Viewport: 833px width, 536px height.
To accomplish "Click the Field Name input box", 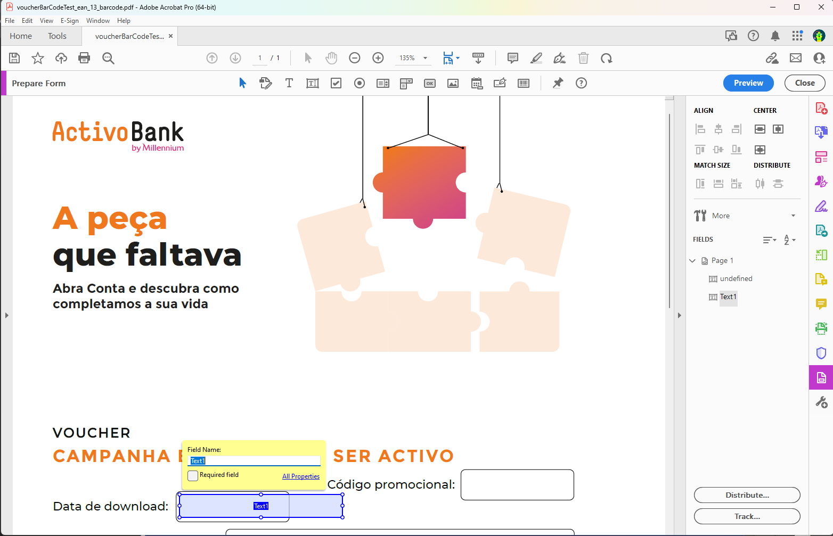I will tap(254, 461).
